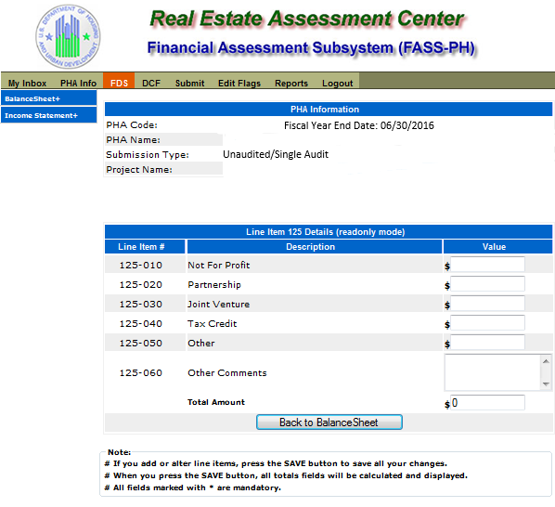This screenshot has width=555, height=507.
Task: Click line item number 125-030
Action: (140, 305)
